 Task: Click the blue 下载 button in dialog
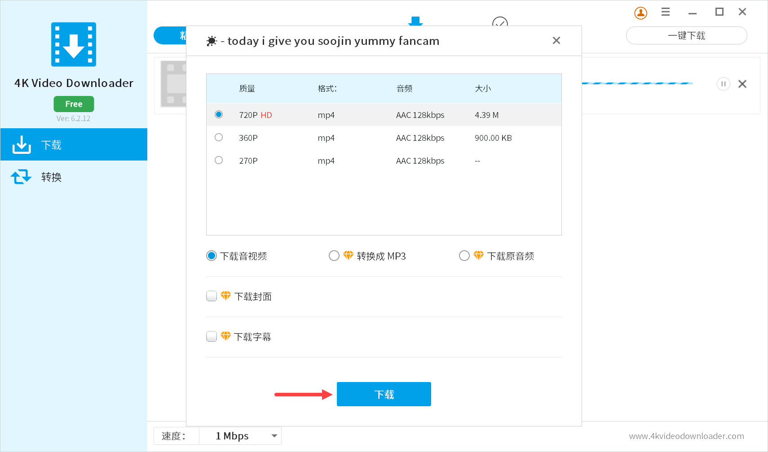pos(384,394)
